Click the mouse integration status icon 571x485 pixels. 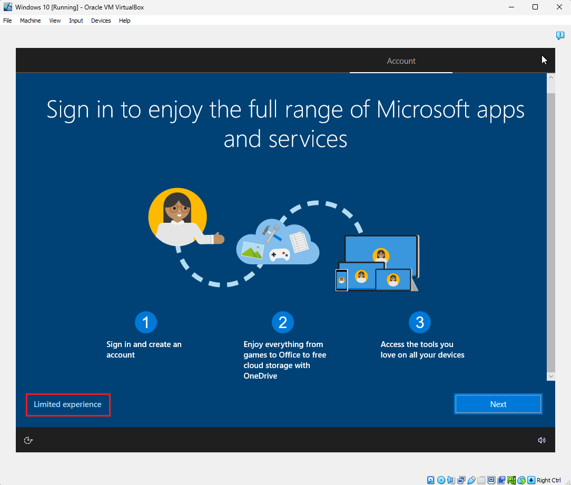(x=521, y=480)
